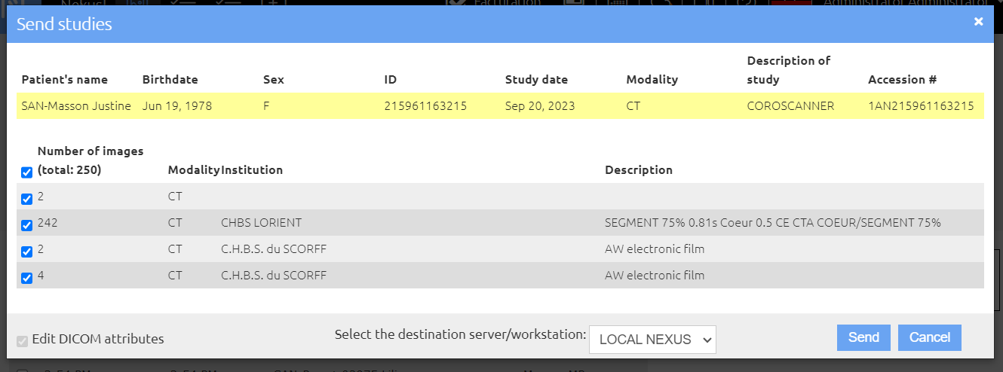Click the Patient's name column header

(65, 80)
